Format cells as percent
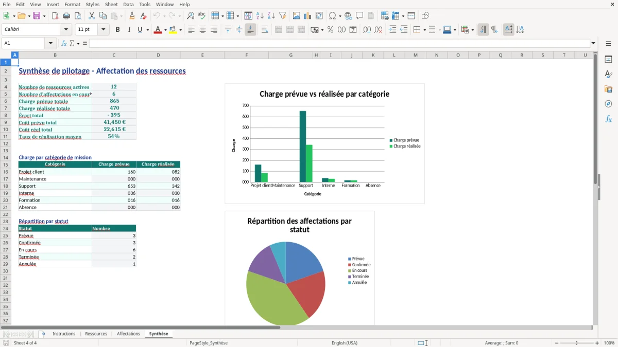The image size is (618, 347). point(330,30)
